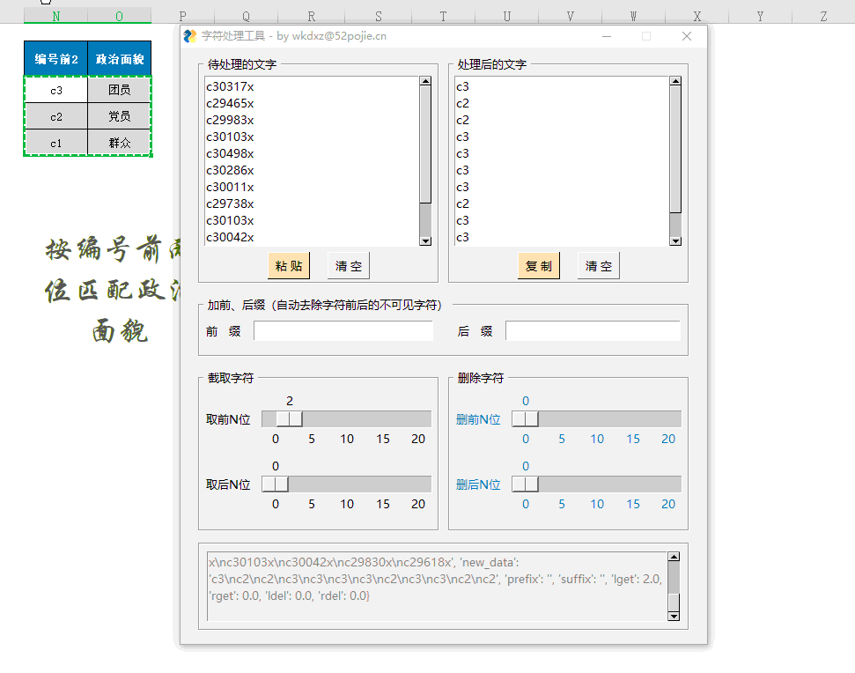Screen dimensions: 855x673
Task: Click up arrow on 处理后的文字 scrollbar
Action: pos(675,79)
